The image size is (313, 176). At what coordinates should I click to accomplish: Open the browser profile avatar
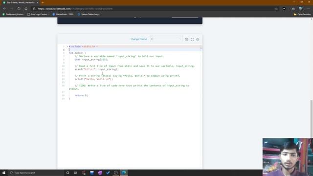click(x=301, y=9)
